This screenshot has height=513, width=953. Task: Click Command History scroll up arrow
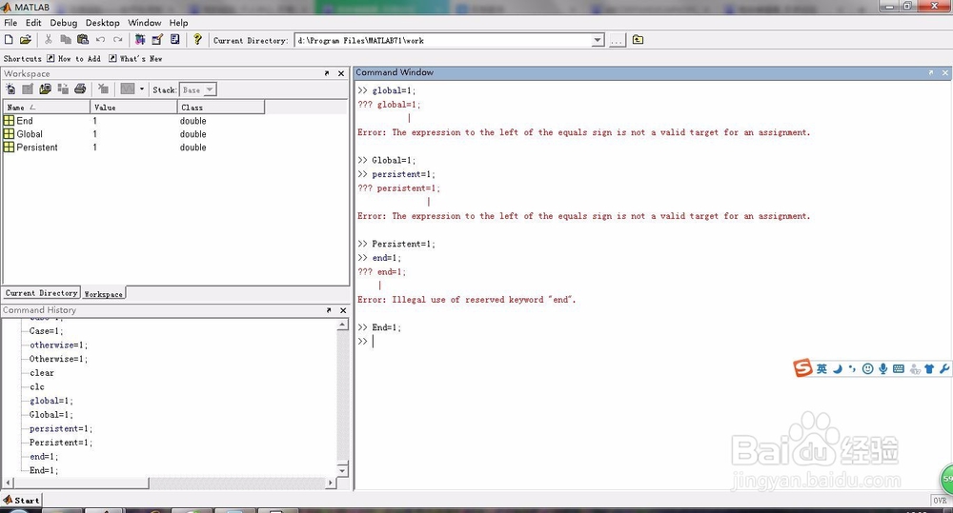[342, 325]
